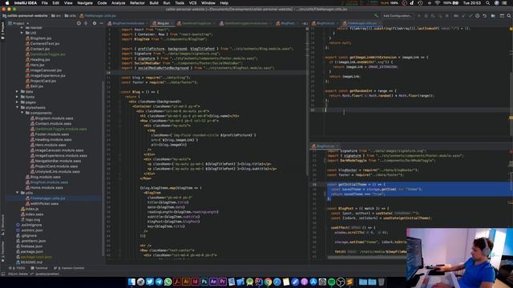Select firebase.json in the tree
The height and width of the screenshot is (288, 513).
click(x=29, y=246)
